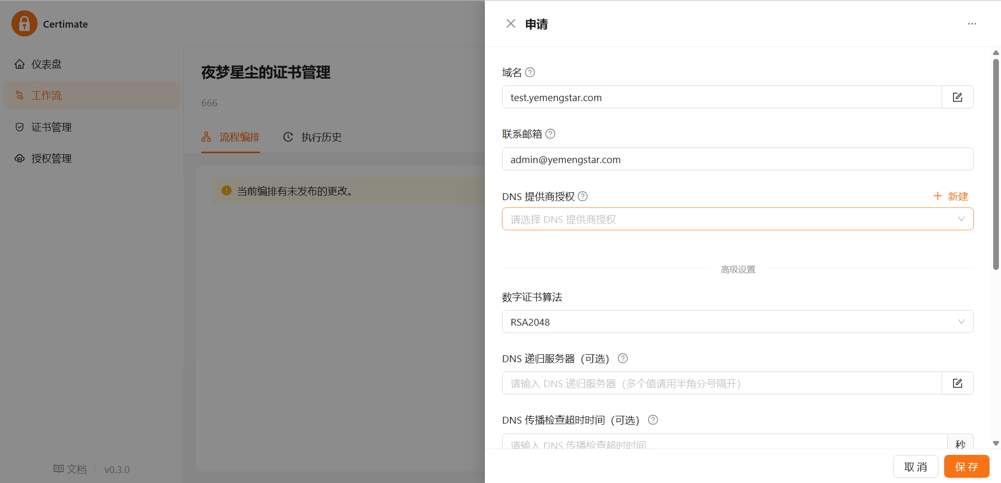
Task: Click help icon next to DNS 传播检查超时时间
Action: pos(653,420)
